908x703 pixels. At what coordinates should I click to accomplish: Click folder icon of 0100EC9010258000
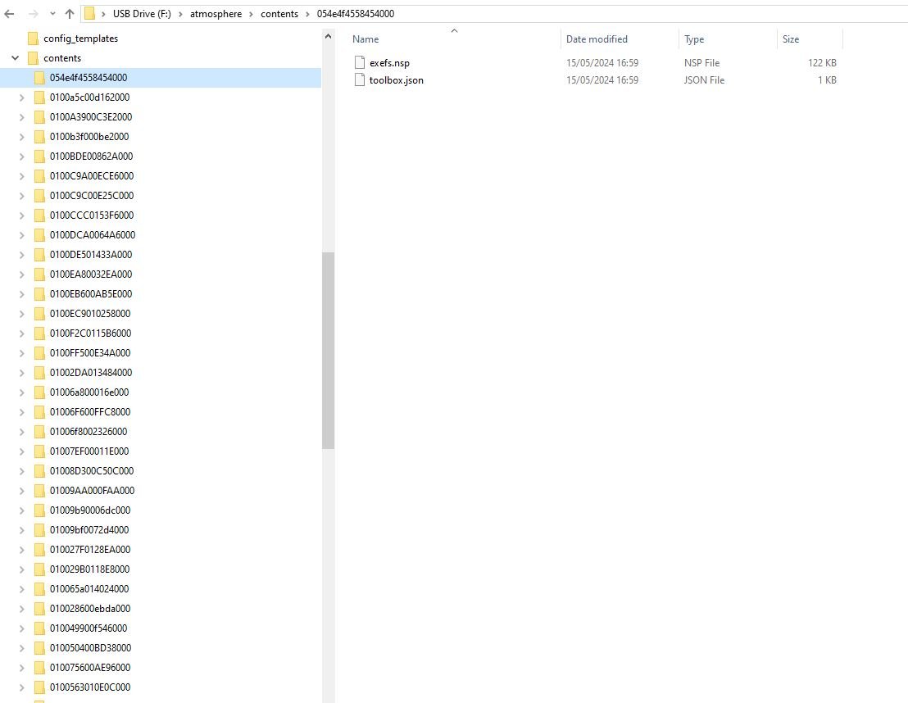[39, 314]
